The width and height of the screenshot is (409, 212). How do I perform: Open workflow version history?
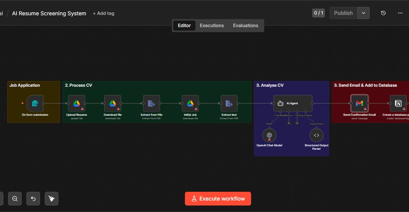[383, 13]
